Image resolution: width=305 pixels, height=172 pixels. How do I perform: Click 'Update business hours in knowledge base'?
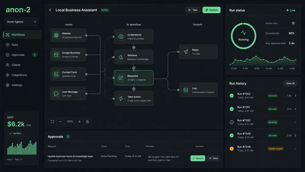tap(70, 156)
